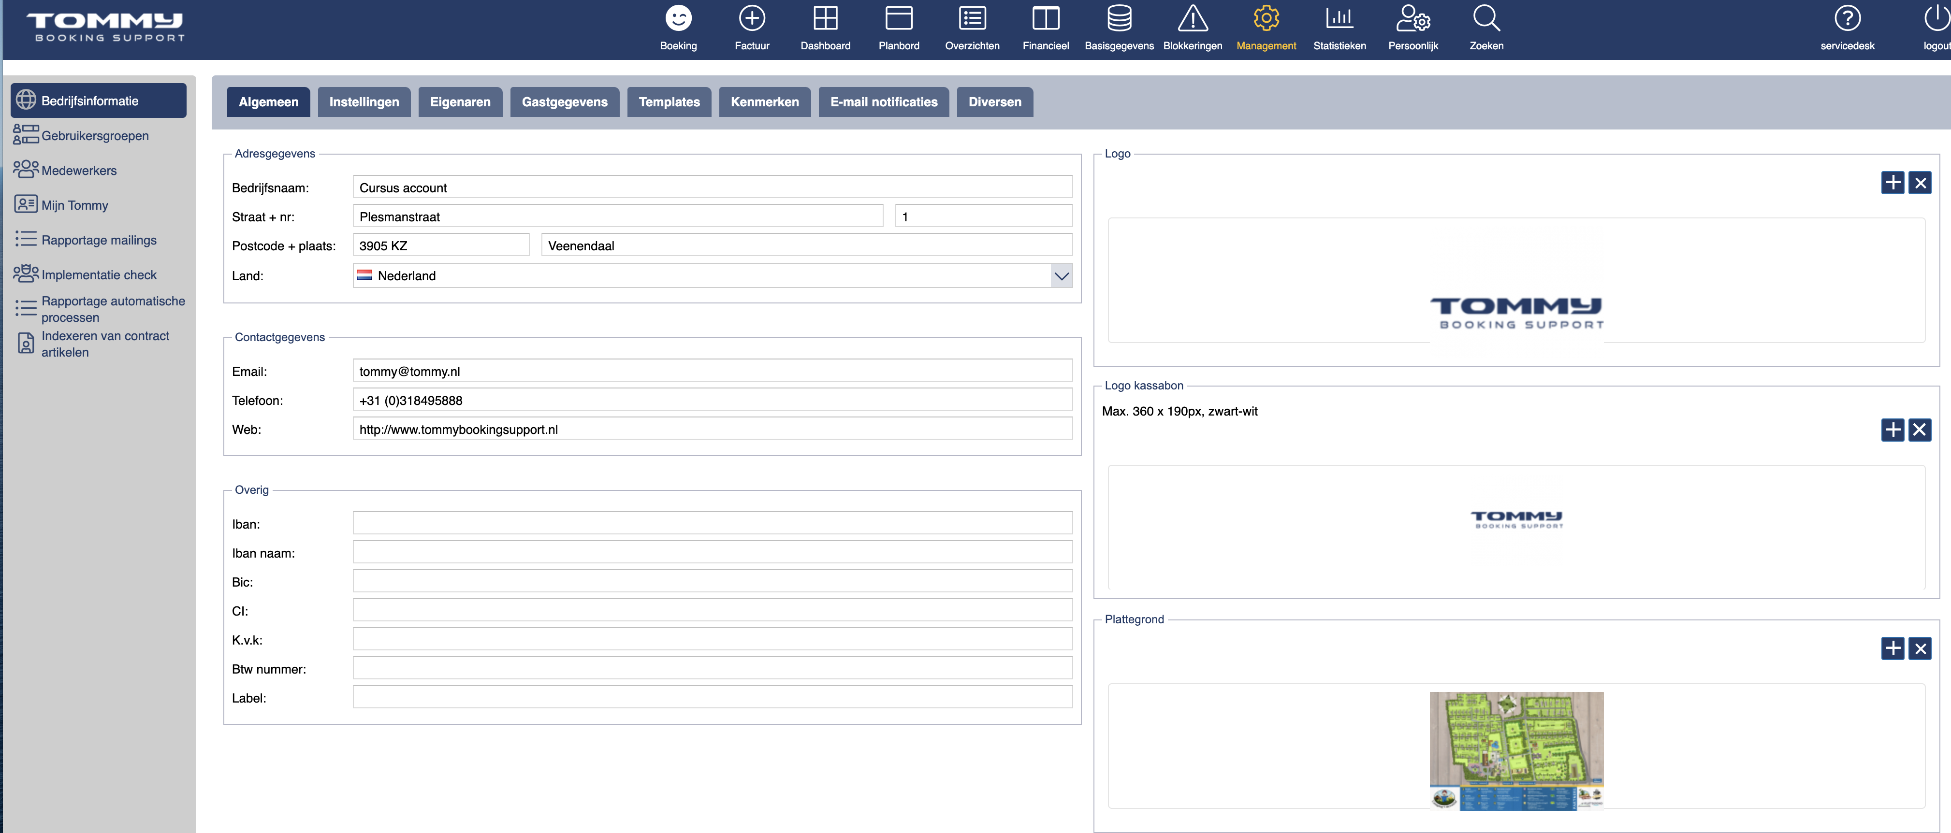Open Gebruikersgroepen in the sidebar
Image resolution: width=1951 pixels, height=833 pixels.
coord(95,136)
